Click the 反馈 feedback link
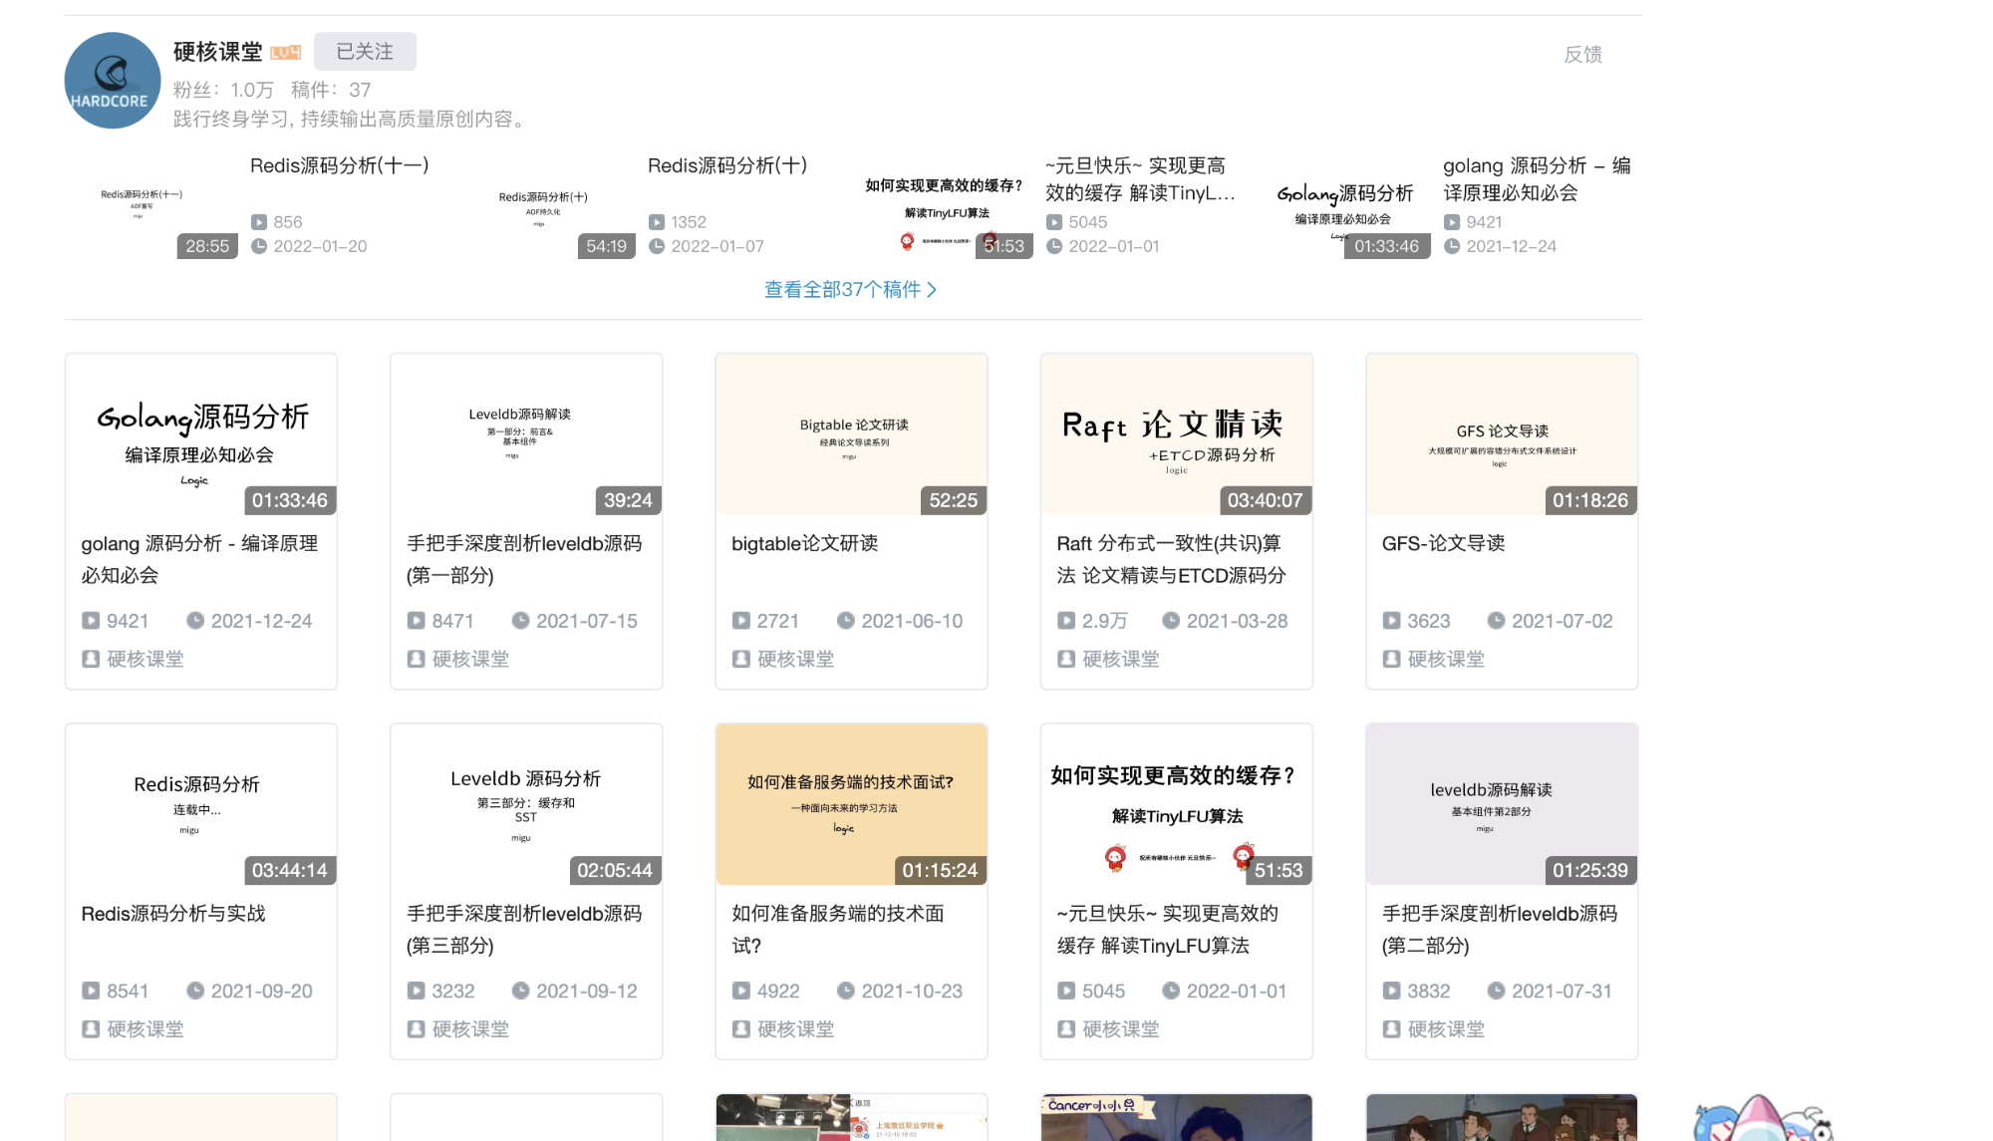 (x=1582, y=54)
